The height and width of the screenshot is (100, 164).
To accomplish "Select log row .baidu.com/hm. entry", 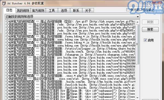I will [71, 82].
